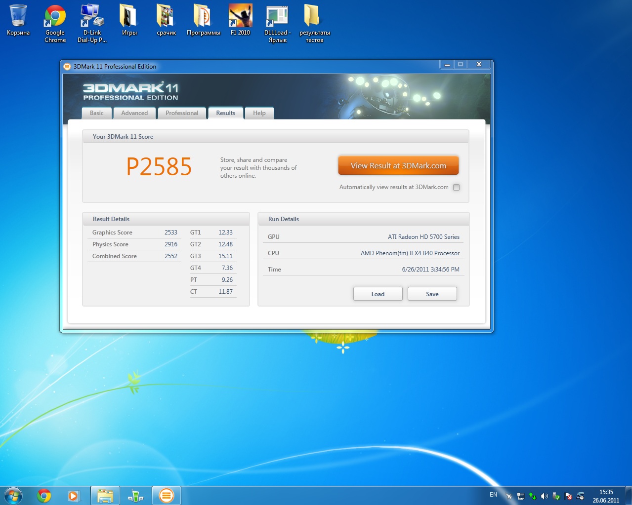This screenshot has width=632, height=505.
Task: Click the Save button
Action: pos(432,294)
